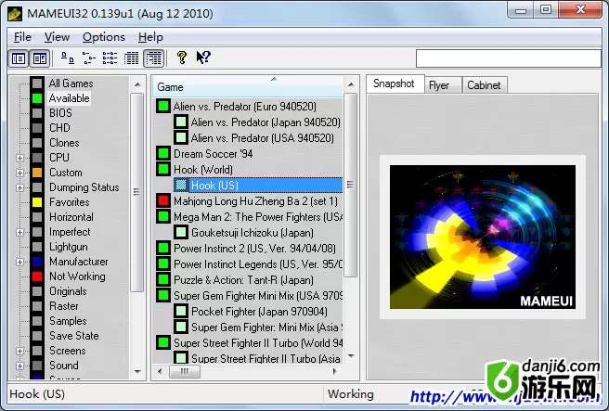Switch to list view
The image size is (609, 411).
110,58
